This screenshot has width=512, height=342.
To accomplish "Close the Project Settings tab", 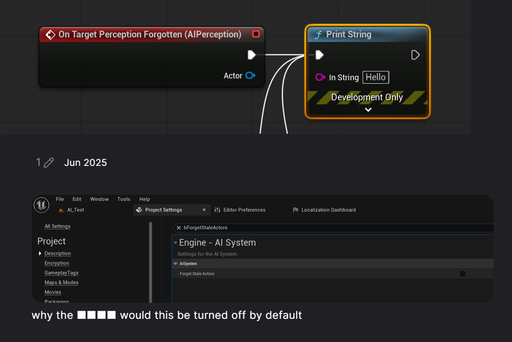I will [204, 210].
